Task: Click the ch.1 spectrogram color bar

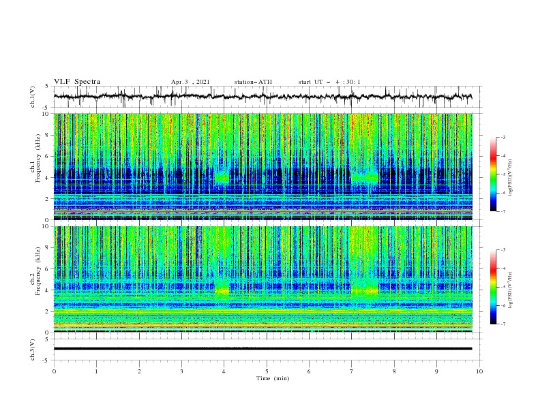Action: [x=493, y=174]
